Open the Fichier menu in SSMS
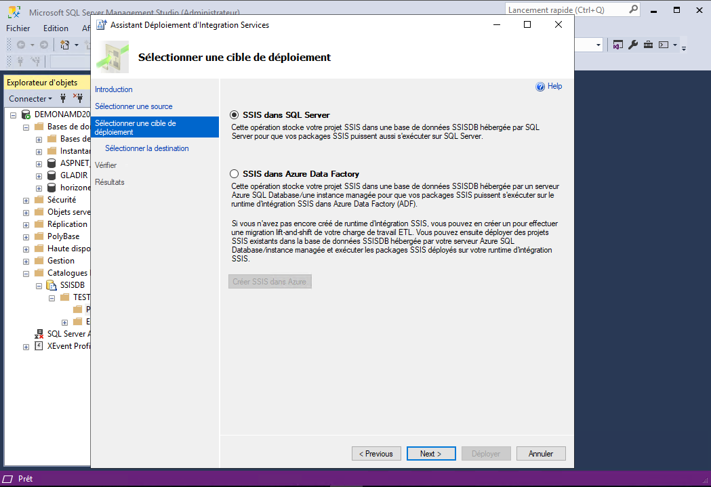The width and height of the screenshot is (711, 487). click(x=18, y=28)
